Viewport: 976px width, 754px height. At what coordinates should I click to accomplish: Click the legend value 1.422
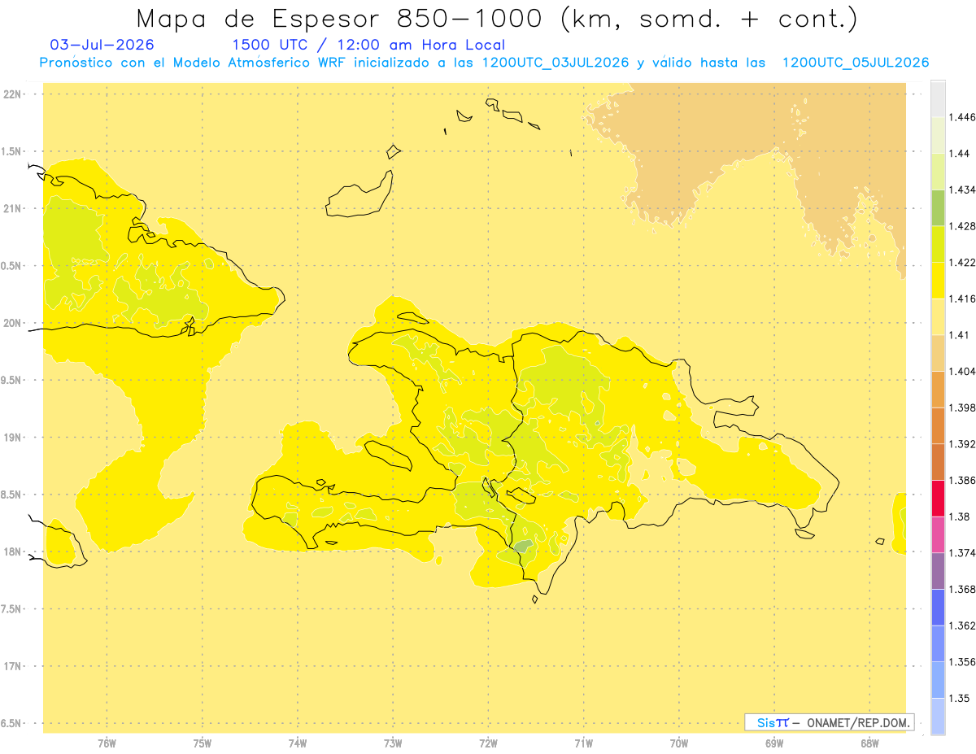(962, 262)
